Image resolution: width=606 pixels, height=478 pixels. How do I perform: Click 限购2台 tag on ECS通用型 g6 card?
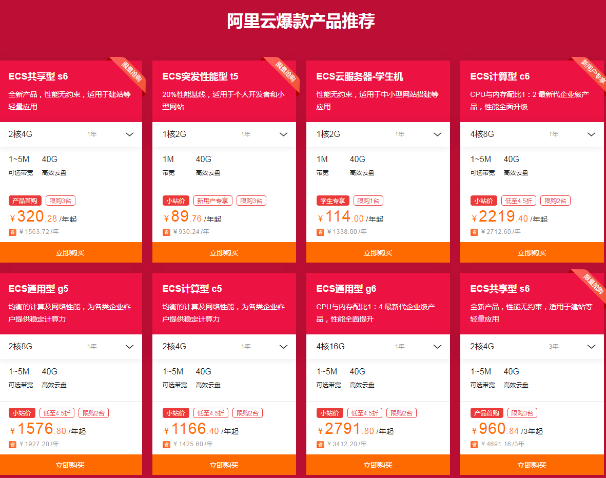401,413
